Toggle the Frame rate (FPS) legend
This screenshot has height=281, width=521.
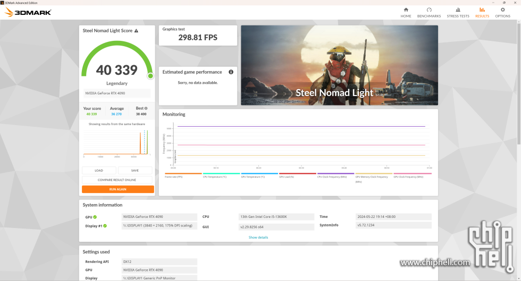click(x=183, y=175)
